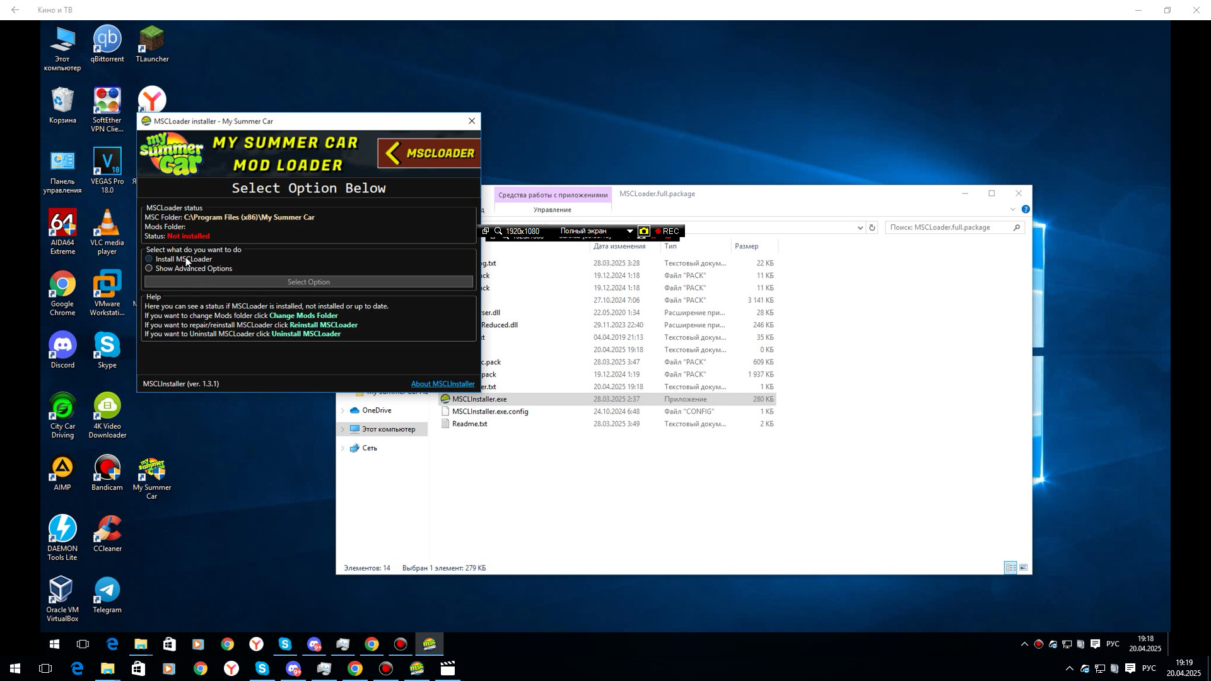The height and width of the screenshot is (681, 1211).
Task: Open the Explorer help question mark icon
Action: click(1026, 209)
